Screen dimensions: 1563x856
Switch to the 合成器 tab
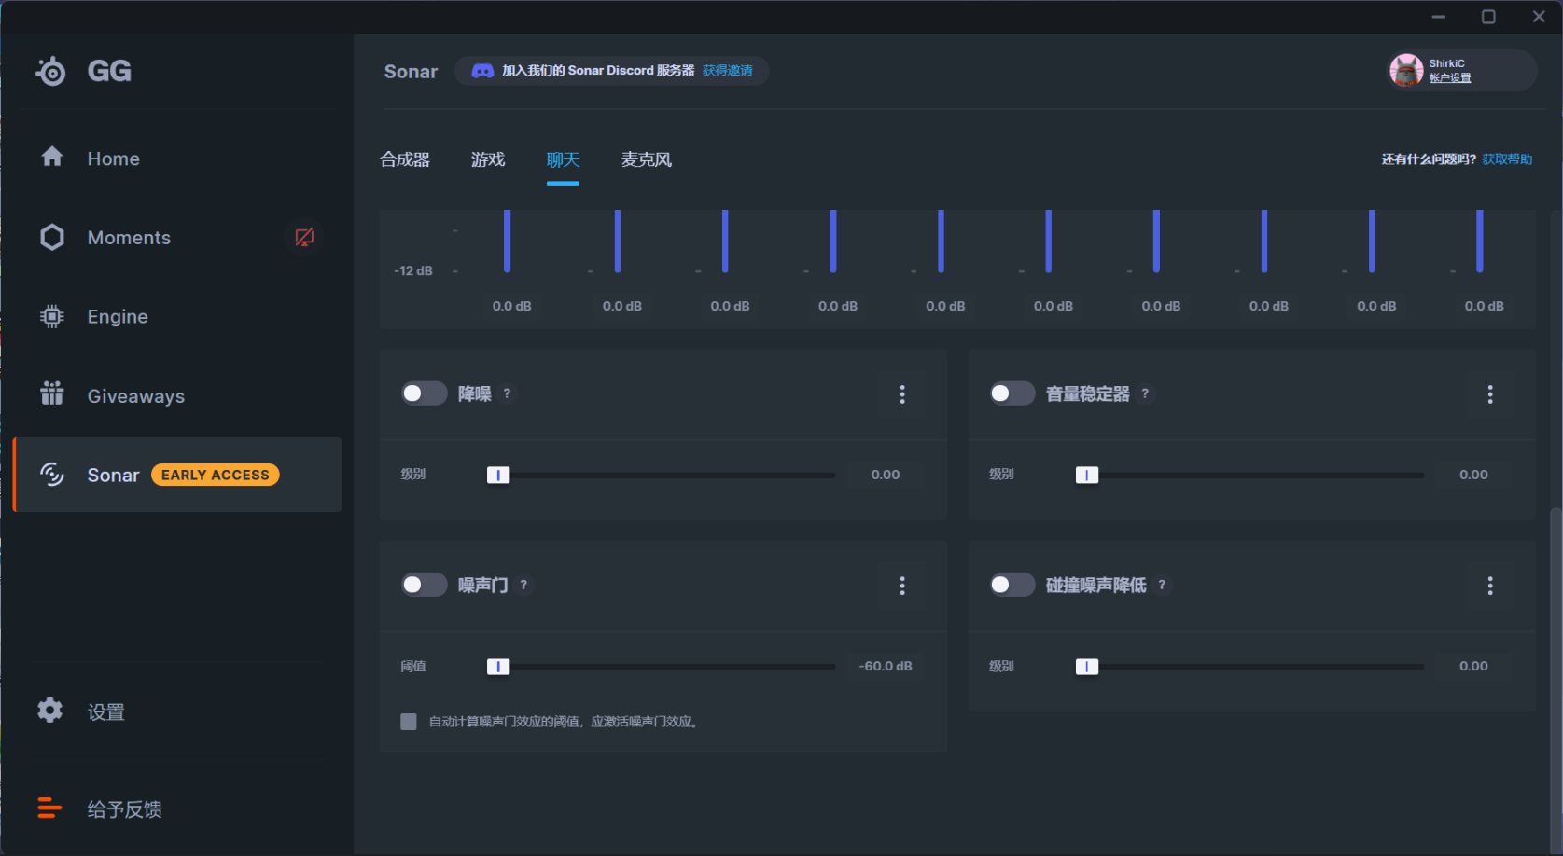405,159
